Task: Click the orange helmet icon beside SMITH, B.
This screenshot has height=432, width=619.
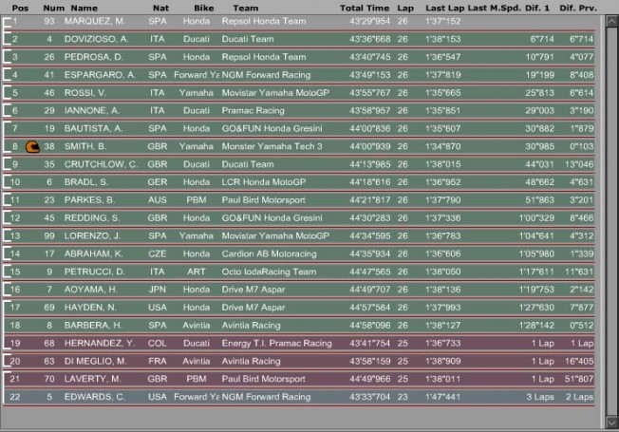Action: [x=32, y=147]
